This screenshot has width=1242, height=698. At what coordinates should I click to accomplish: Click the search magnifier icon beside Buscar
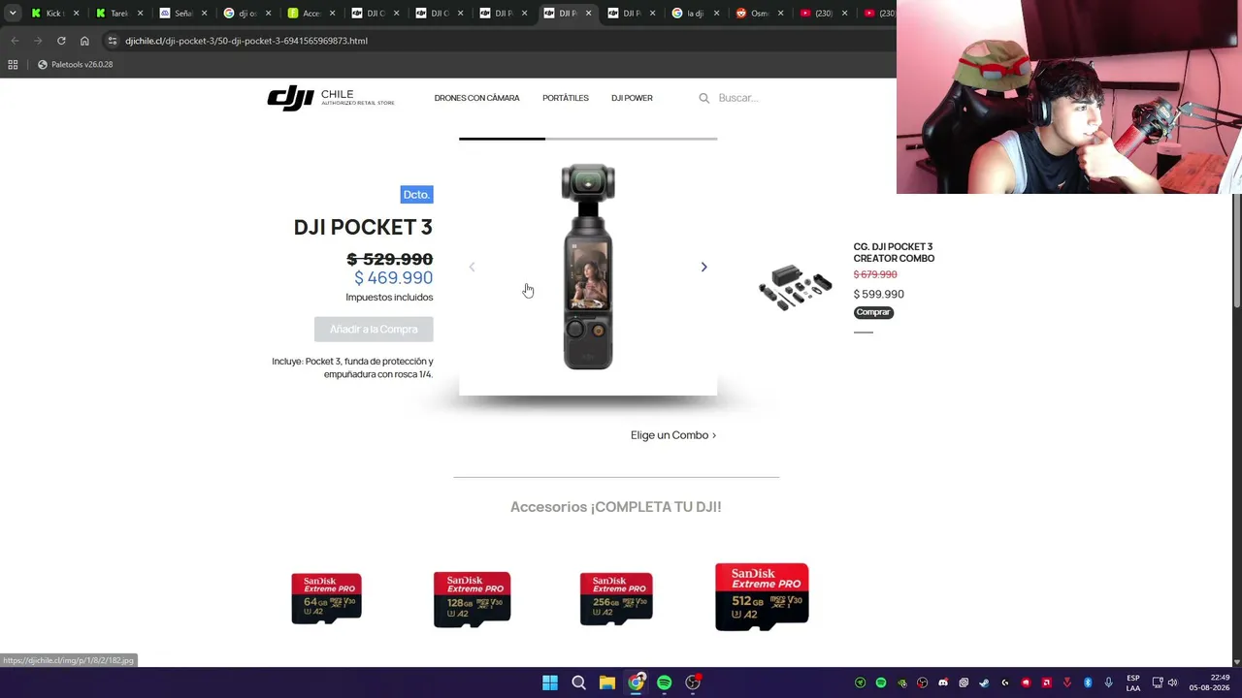704,98
